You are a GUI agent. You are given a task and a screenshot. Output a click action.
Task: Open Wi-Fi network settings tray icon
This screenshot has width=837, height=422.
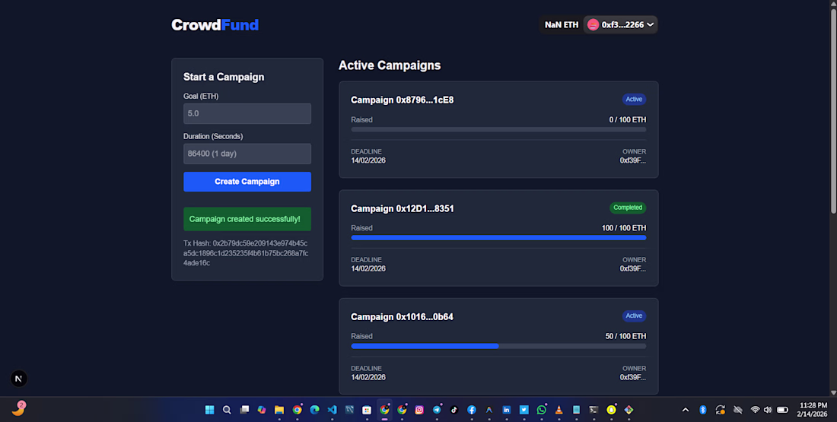click(x=755, y=410)
